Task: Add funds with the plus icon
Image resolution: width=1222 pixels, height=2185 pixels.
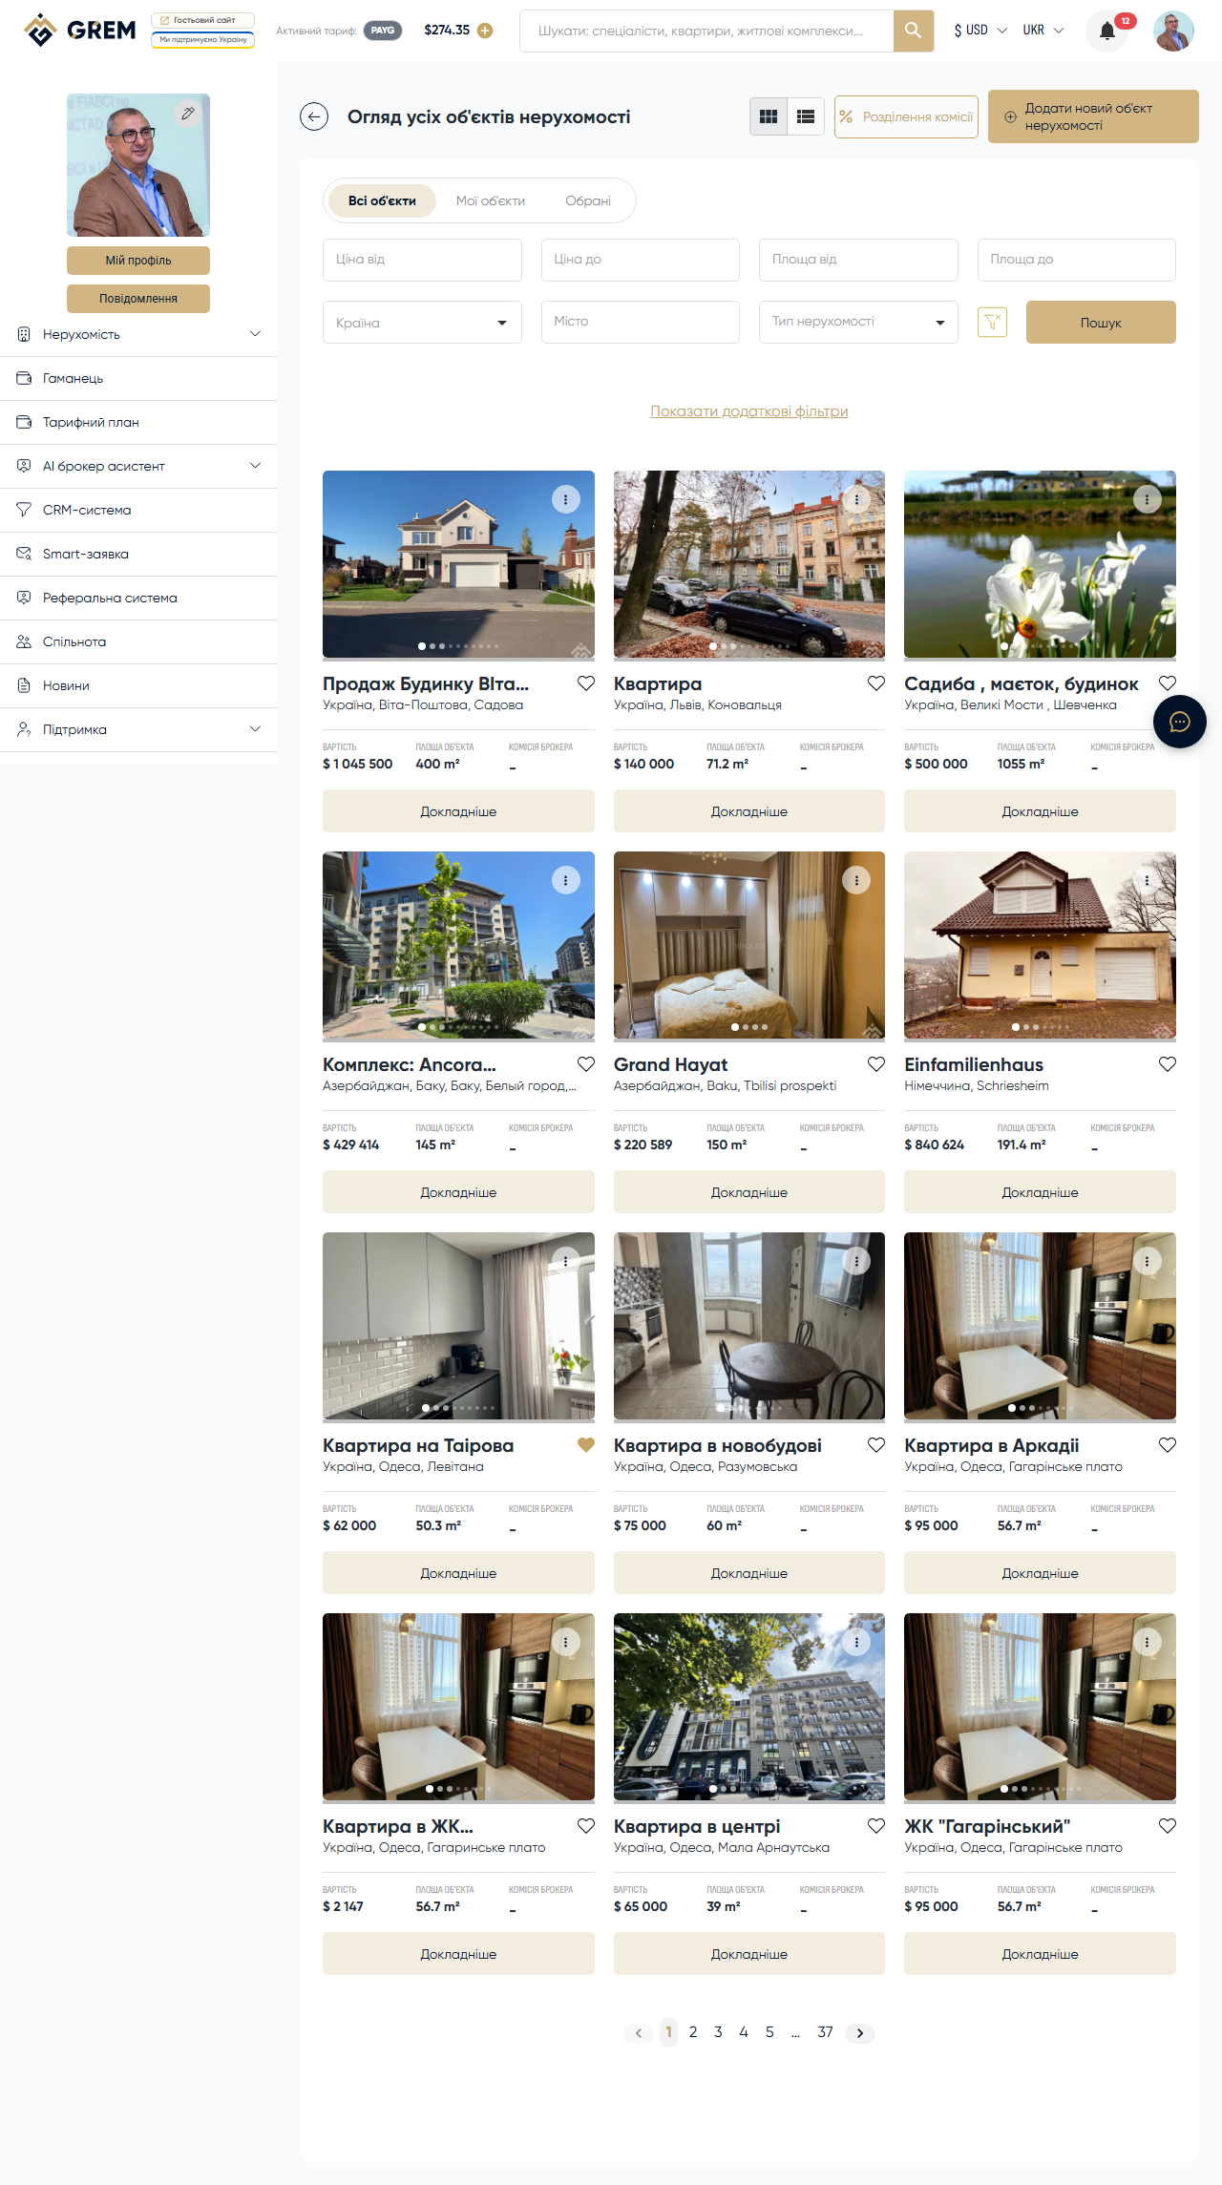Action: coord(485,31)
